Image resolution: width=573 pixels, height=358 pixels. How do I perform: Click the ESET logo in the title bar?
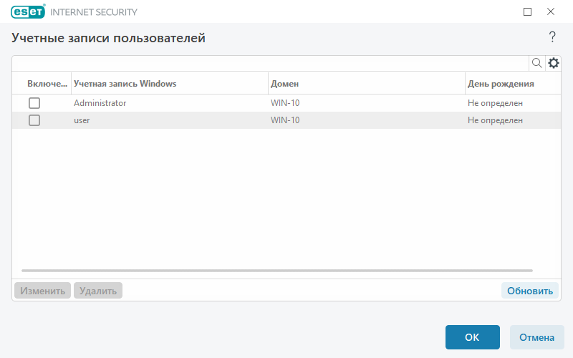[x=28, y=11]
